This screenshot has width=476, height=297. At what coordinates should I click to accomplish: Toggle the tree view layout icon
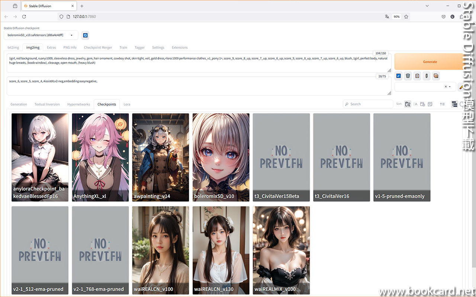coord(454,104)
